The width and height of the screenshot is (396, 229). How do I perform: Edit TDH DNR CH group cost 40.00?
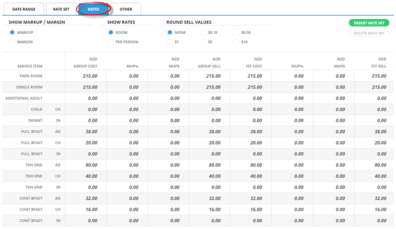coord(86,176)
